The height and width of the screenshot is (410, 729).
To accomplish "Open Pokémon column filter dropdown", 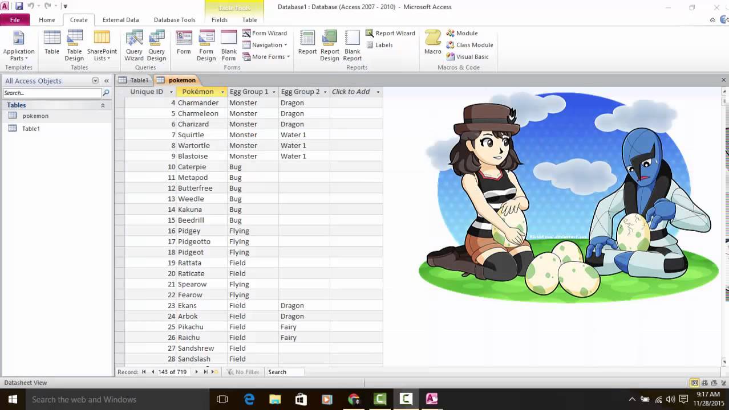I will (x=222, y=92).
